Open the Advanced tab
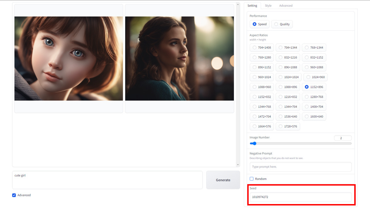370x210 pixels. 286,6
